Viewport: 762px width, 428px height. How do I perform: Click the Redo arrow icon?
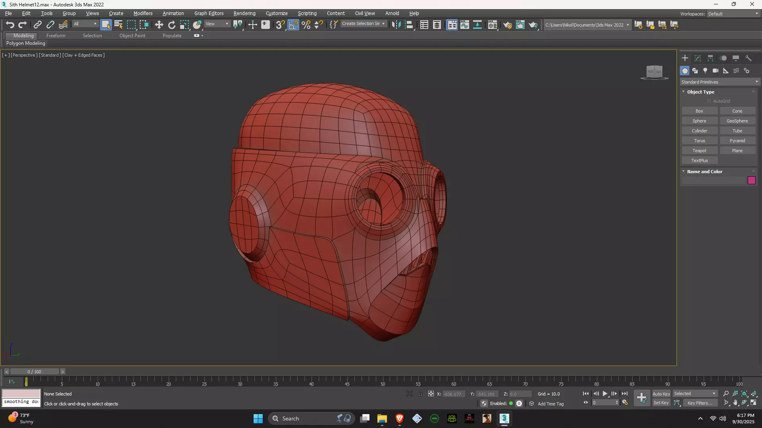click(23, 25)
